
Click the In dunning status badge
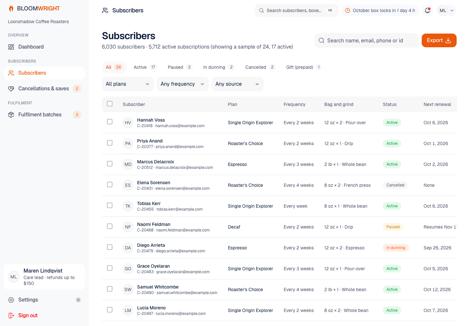point(396,248)
